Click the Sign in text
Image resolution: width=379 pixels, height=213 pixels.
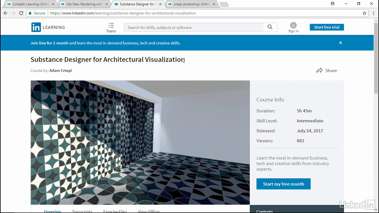(x=293, y=31)
